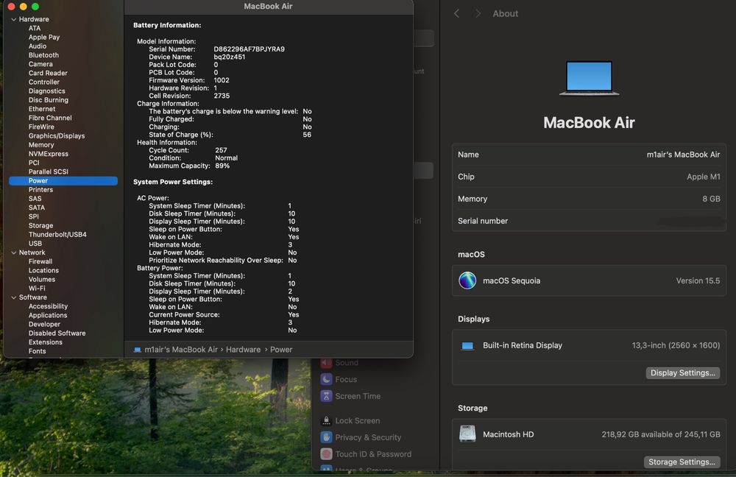This screenshot has height=477, width=736.
Task: Open Screen Time in System Settings sidebar
Action: coord(358,396)
